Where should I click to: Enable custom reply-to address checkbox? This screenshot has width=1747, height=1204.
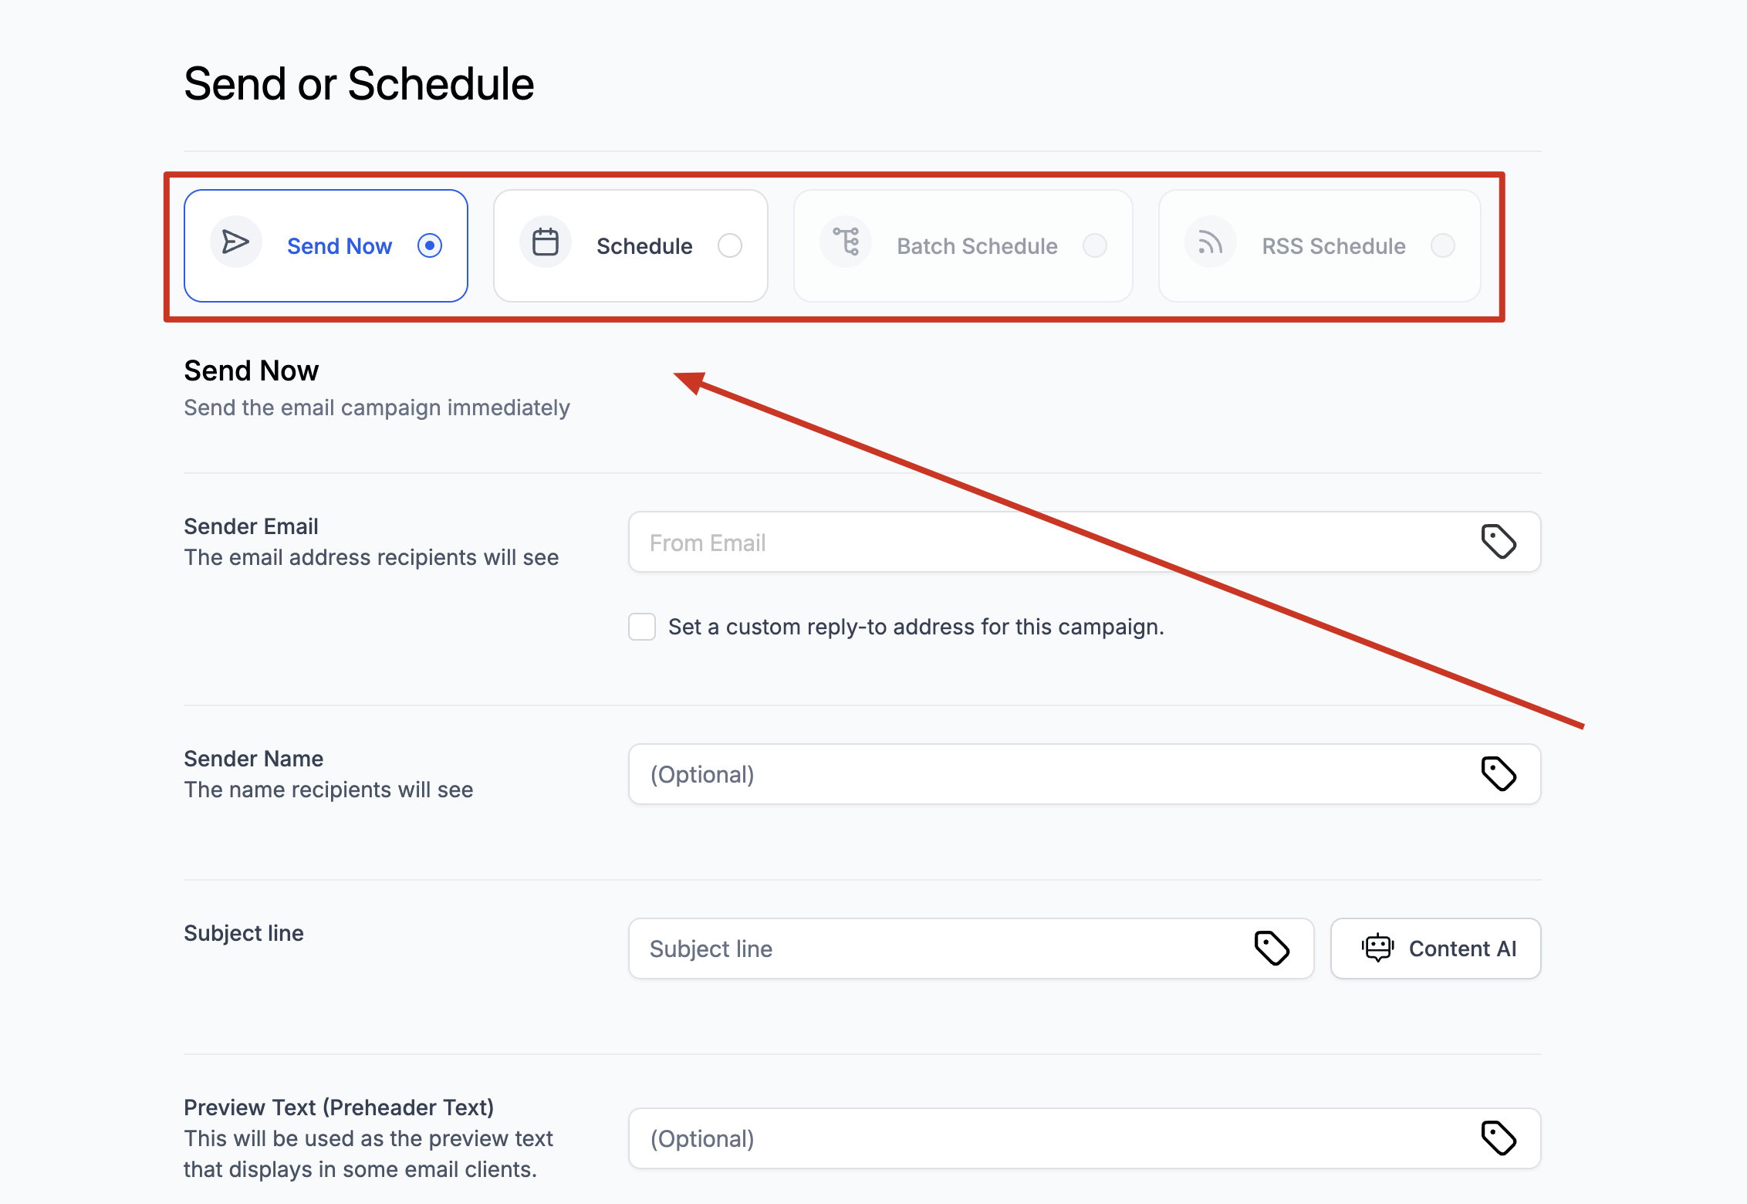[x=642, y=627]
